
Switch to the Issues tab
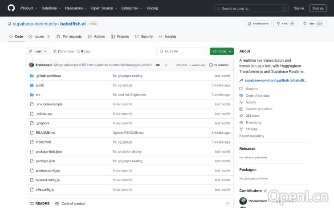39,36
